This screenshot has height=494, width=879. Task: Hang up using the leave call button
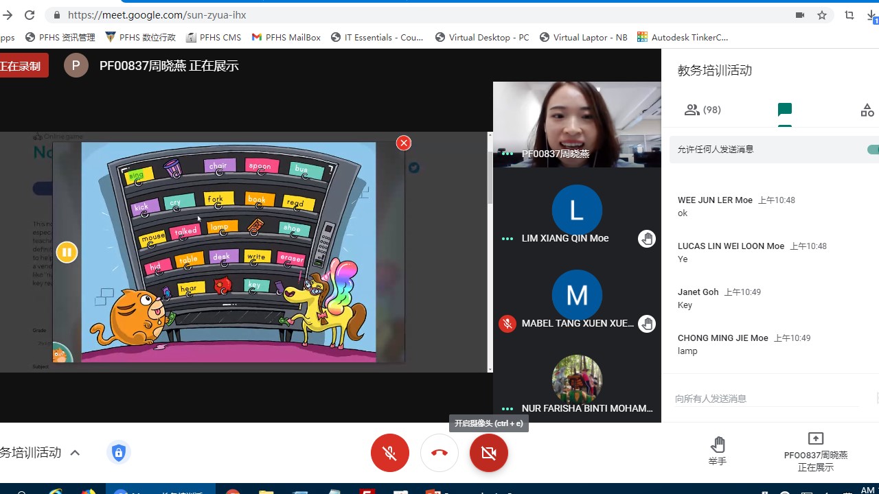click(x=439, y=453)
